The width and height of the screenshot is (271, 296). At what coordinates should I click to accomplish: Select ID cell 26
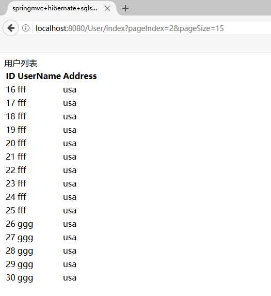pyautogui.click(x=10, y=224)
